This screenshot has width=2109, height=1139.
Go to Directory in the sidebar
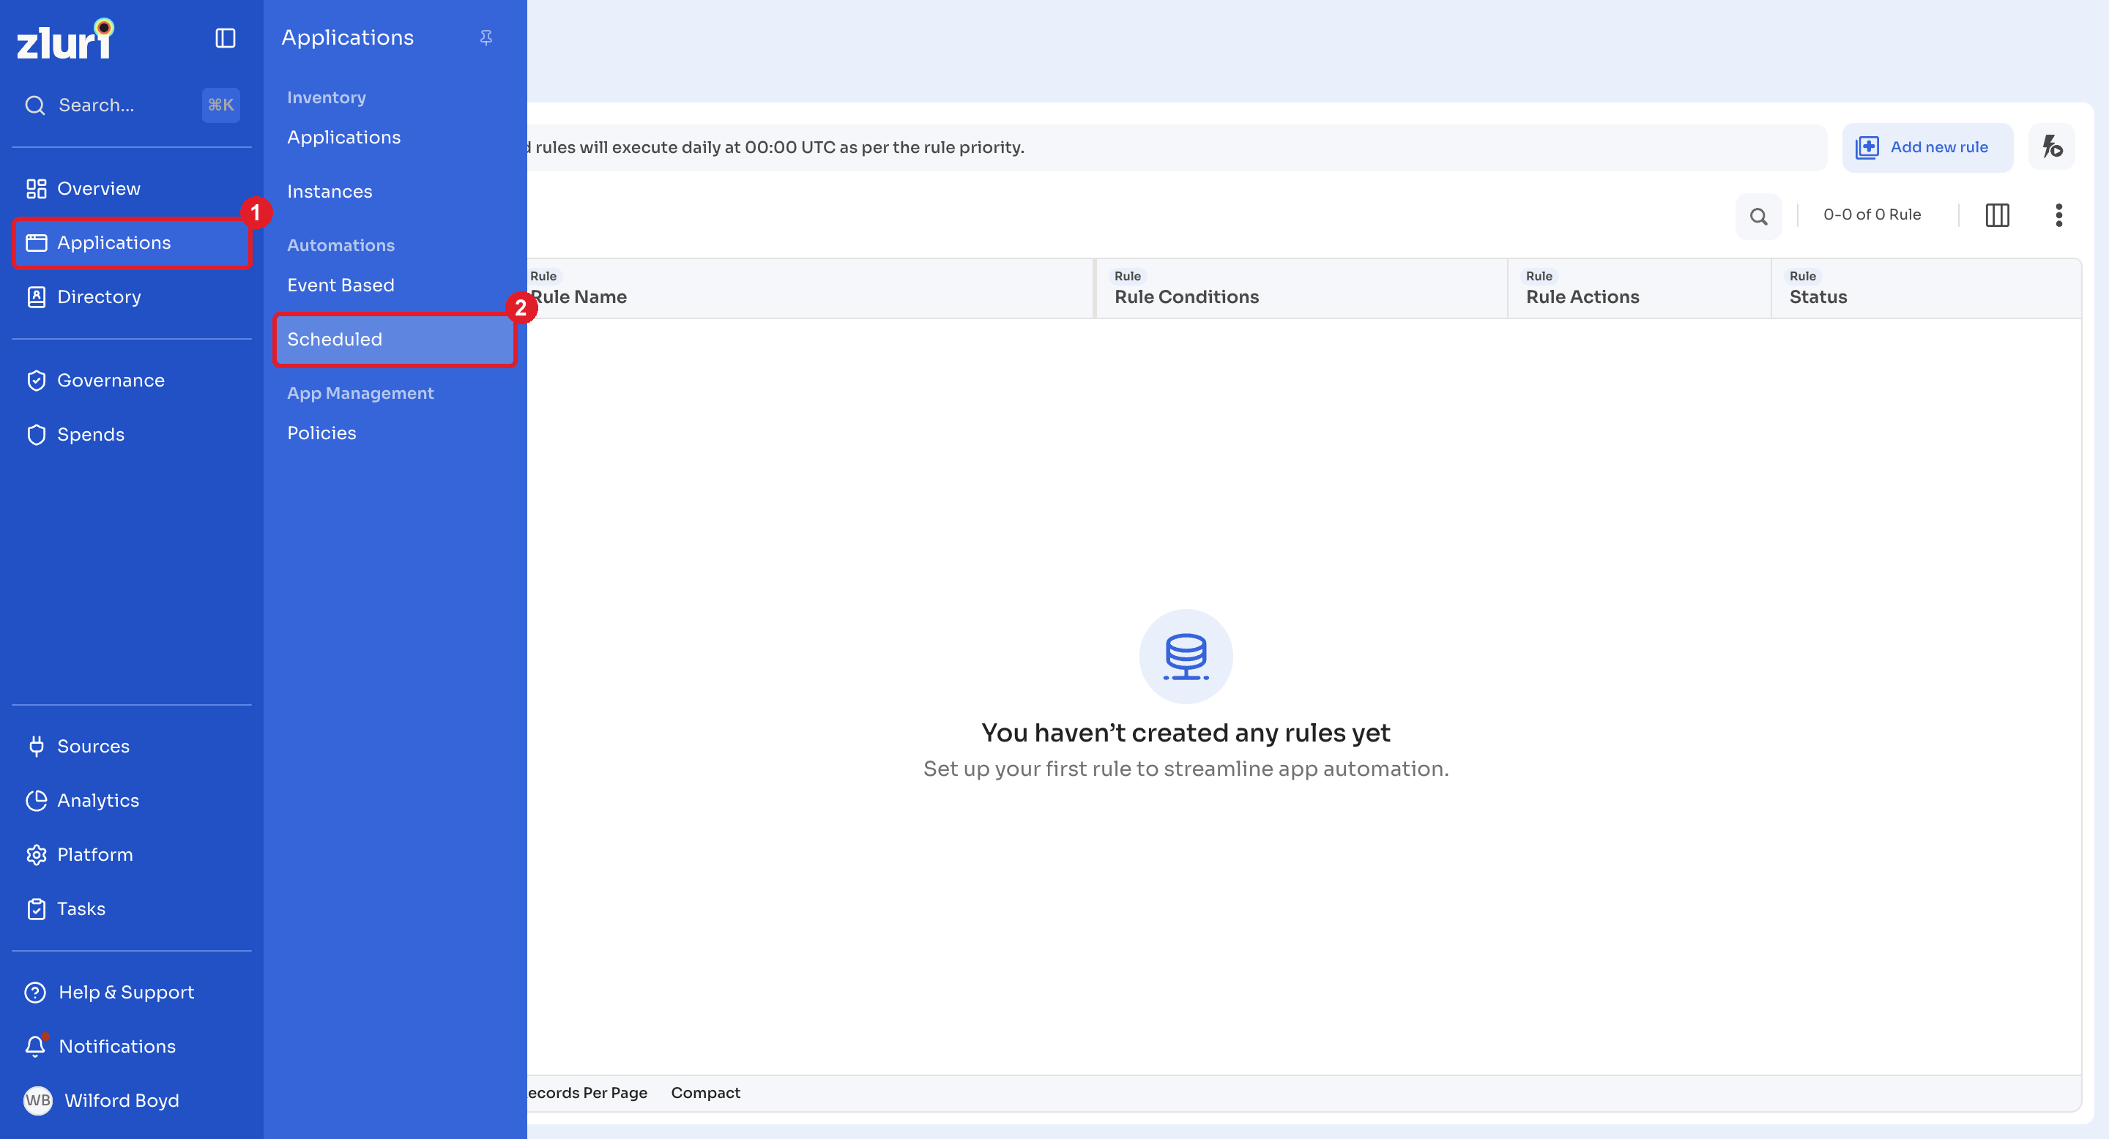[131, 296]
